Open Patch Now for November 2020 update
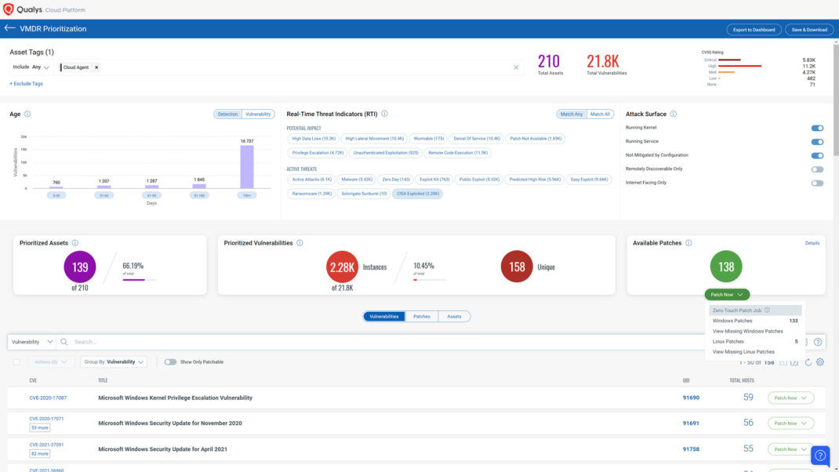 tap(790, 423)
